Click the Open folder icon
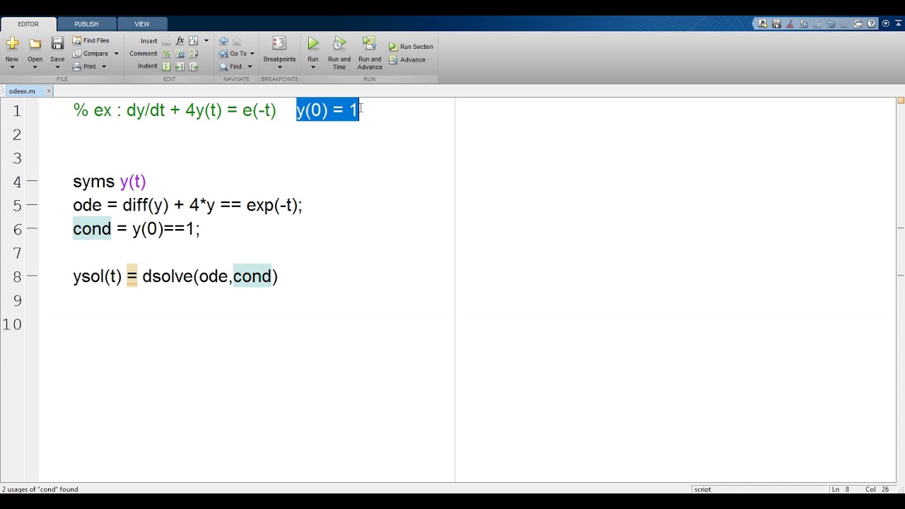905x509 pixels. (35, 44)
